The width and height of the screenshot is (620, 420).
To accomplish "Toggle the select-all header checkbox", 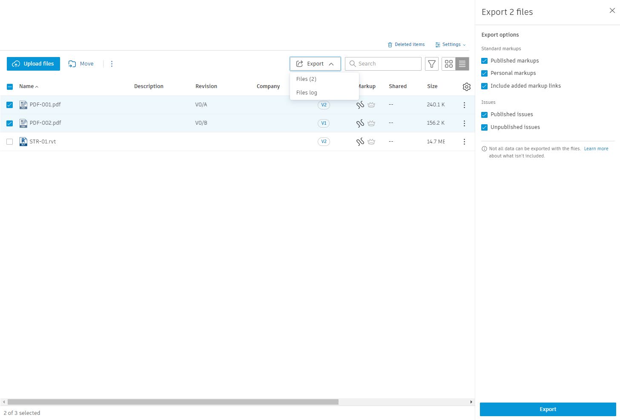I will coord(10,87).
